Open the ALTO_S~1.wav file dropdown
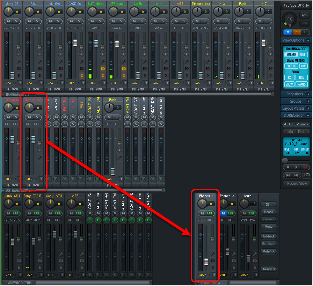This screenshot has width=313, height=286. click(x=296, y=124)
